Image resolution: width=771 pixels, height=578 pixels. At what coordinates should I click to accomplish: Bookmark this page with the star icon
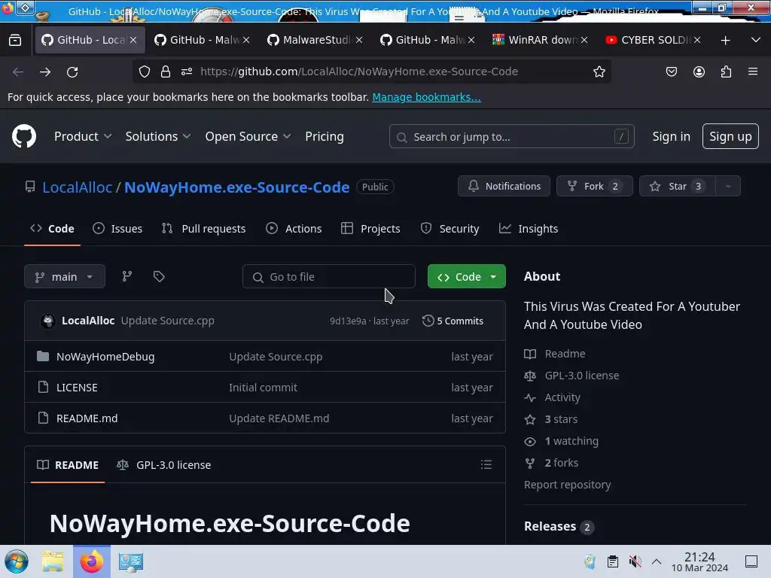pos(599,71)
